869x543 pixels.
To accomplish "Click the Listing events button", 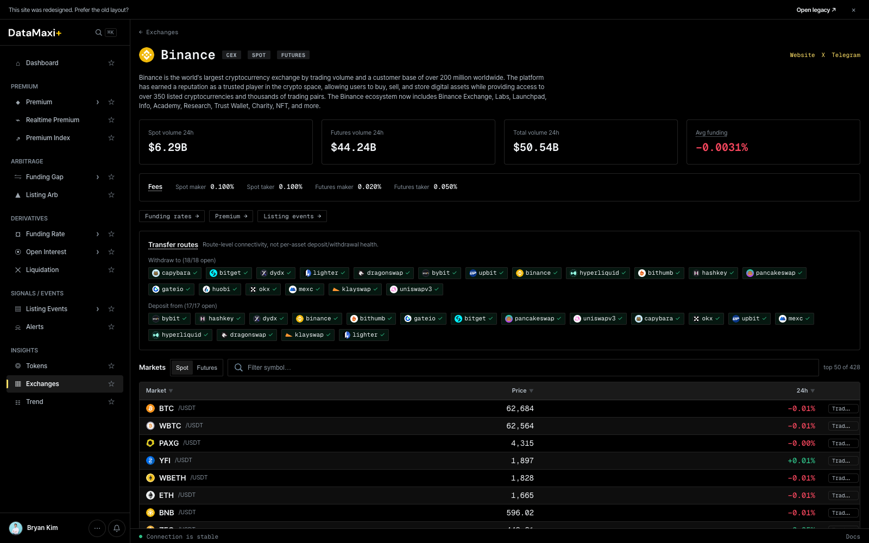I will point(292,216).
